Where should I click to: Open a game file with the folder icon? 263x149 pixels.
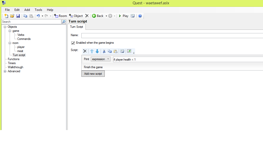point(12,16)
